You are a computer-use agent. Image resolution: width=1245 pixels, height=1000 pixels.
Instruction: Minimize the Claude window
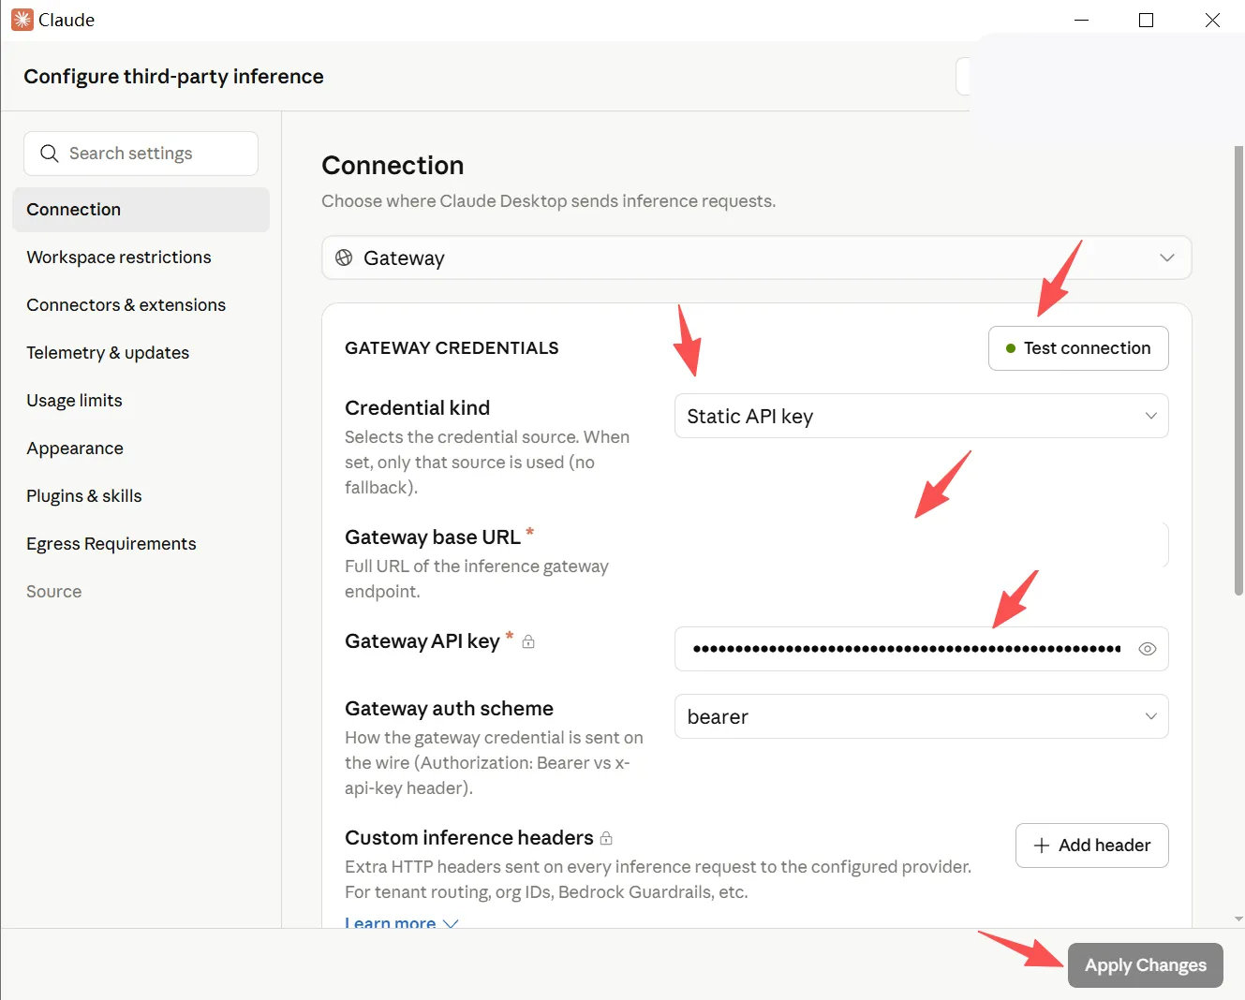(x=1081, y=20)
